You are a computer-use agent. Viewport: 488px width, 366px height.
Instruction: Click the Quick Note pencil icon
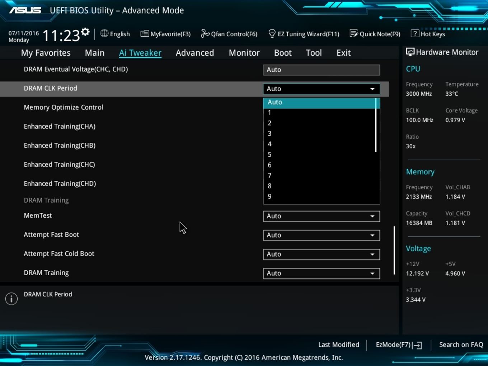[354, 33]
